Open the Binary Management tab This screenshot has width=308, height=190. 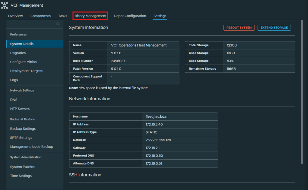tap(90, 16)
